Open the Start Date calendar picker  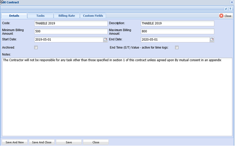click(x=106, y=40)
